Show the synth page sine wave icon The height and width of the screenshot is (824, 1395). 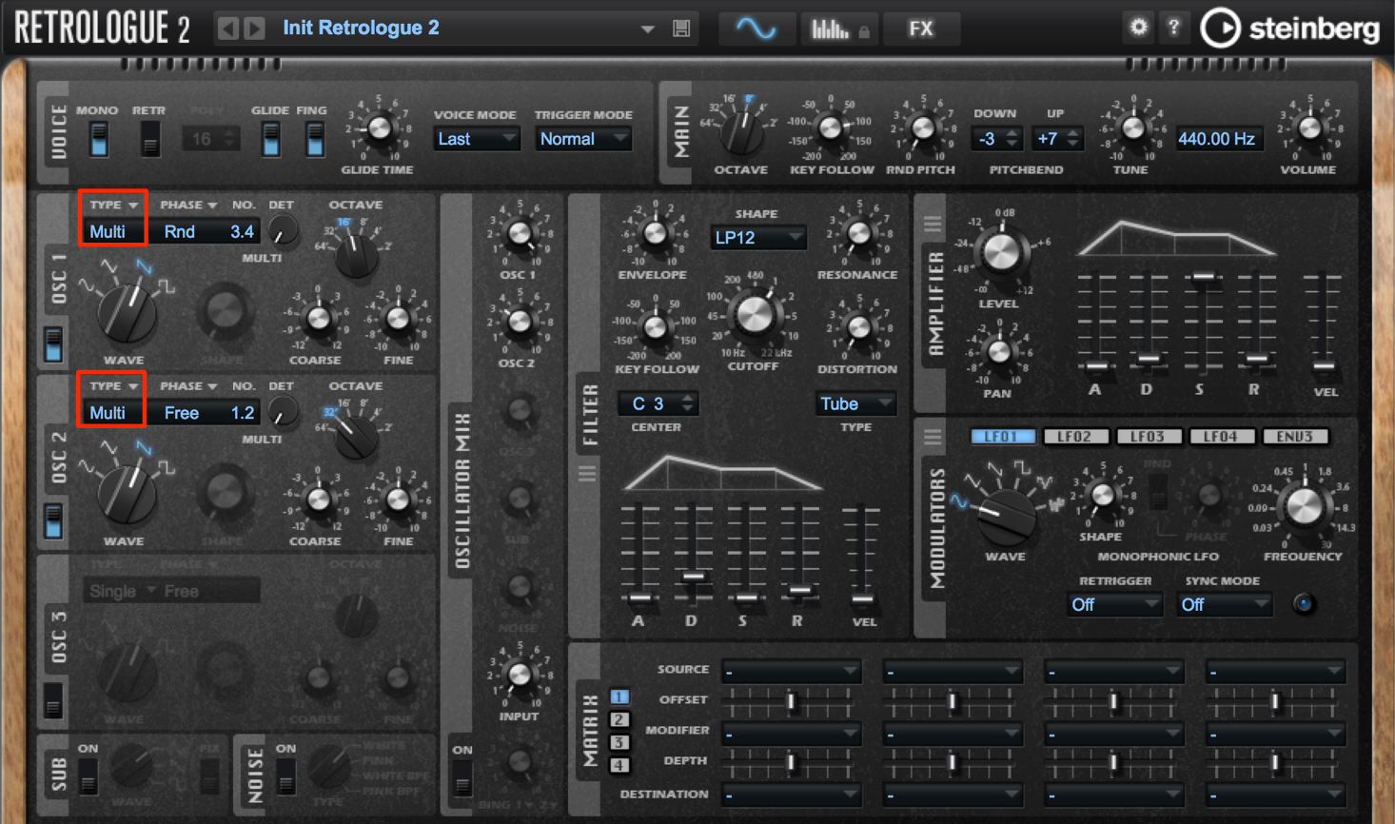pyautogui.click(x=756, y=29)
